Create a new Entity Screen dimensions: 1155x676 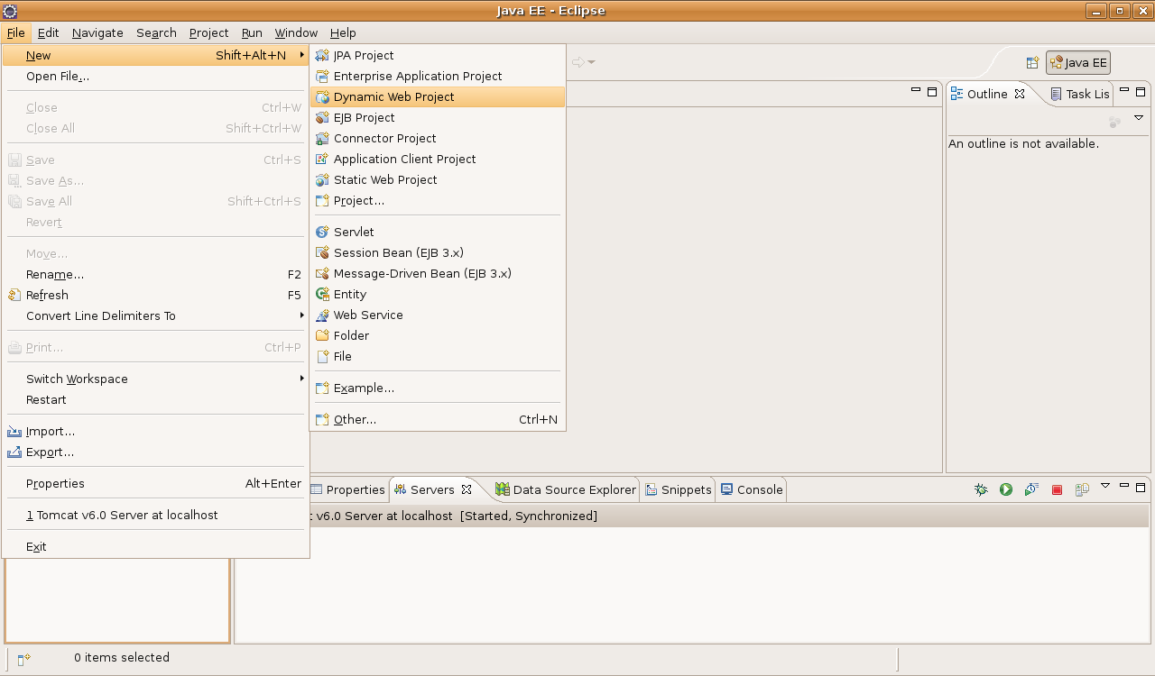438,294
